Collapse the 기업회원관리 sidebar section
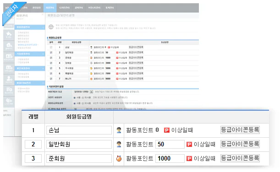280x172 pixels. pos(30,54)
